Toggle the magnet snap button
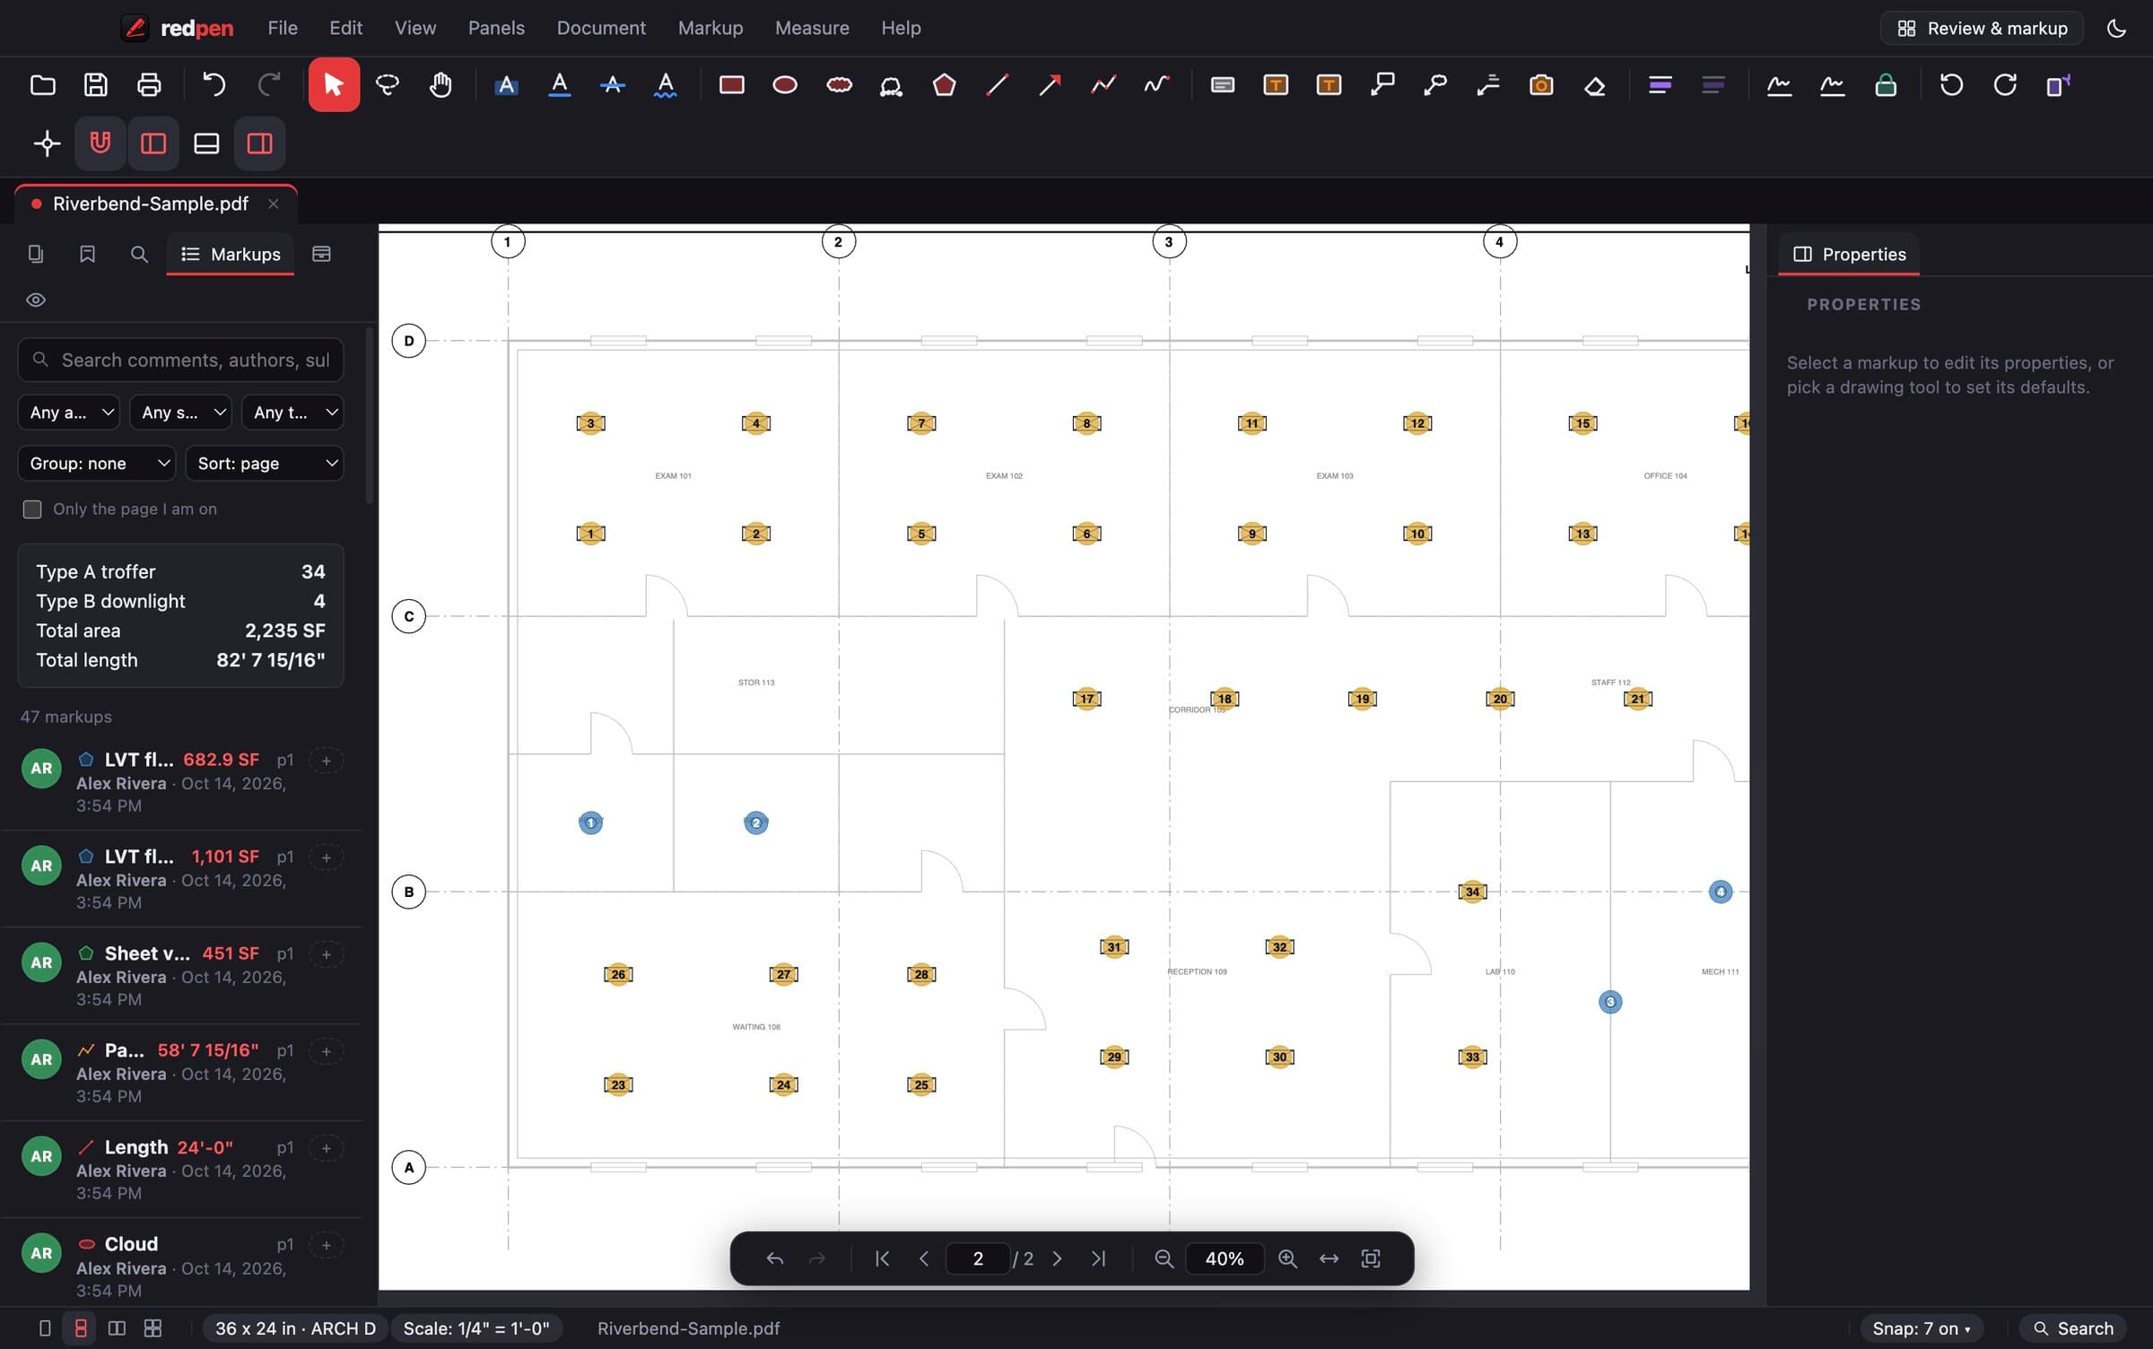The image size is (2153, 1349). coord(100,144)
